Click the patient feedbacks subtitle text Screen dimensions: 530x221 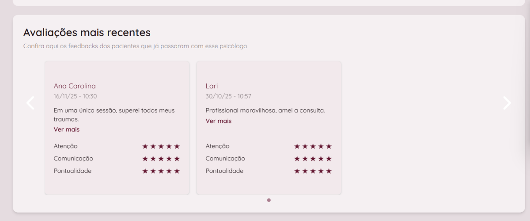[135, 46]
